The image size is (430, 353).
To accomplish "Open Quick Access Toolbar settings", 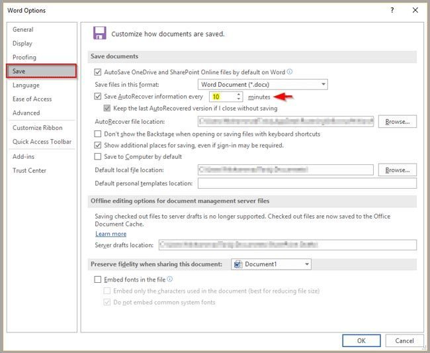I will 42,142.
